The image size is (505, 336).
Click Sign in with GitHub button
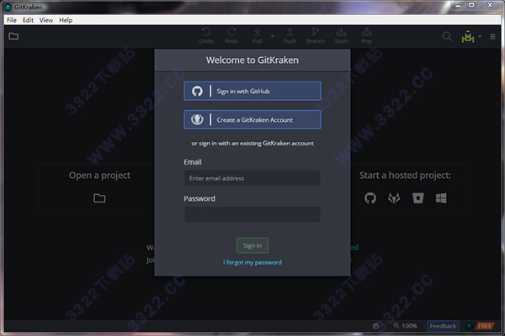click(x=252, y=91)
